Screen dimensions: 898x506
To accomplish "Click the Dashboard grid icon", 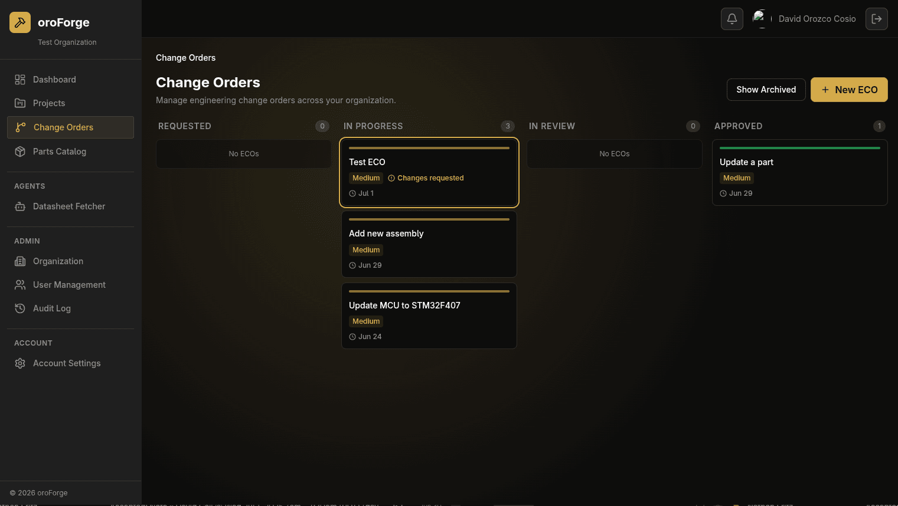I will pyautogui.click(x=20, y=80).
